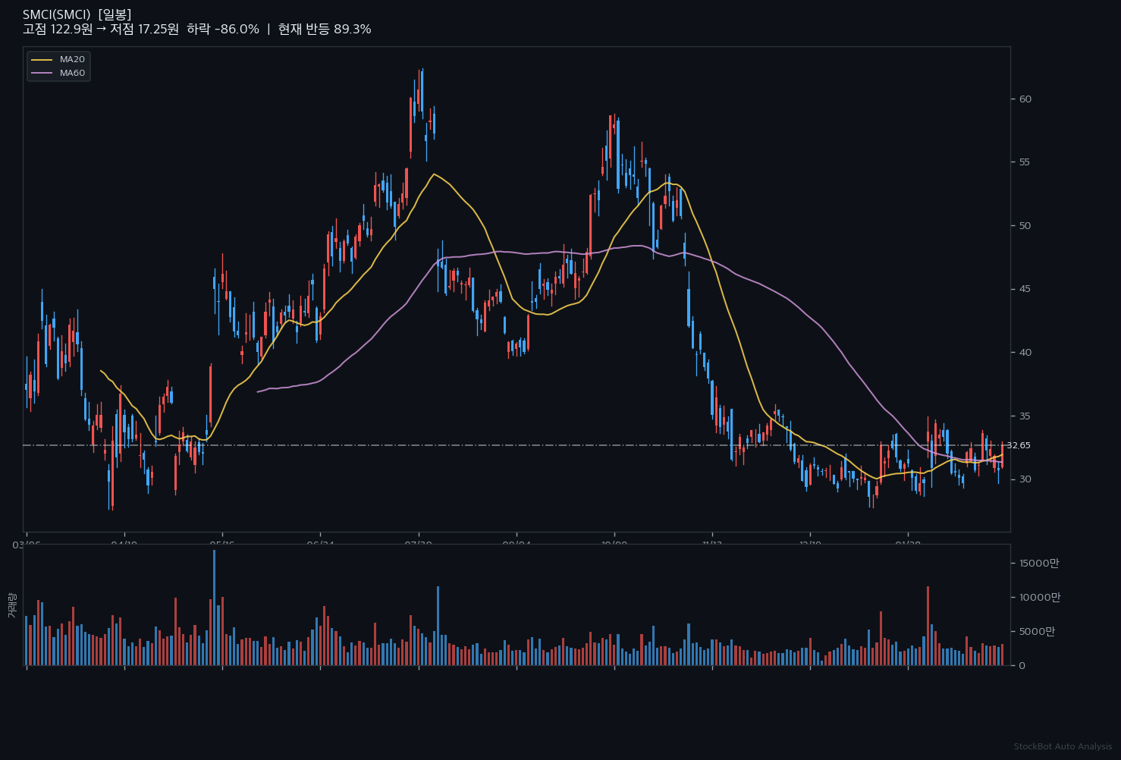Viewport: 1121px width, 760px height.
Task: Click the 55 price axis label
Action: (1025, 162)
